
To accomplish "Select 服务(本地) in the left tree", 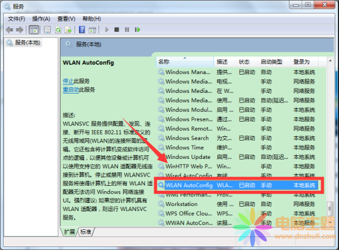I will (24, 43).
